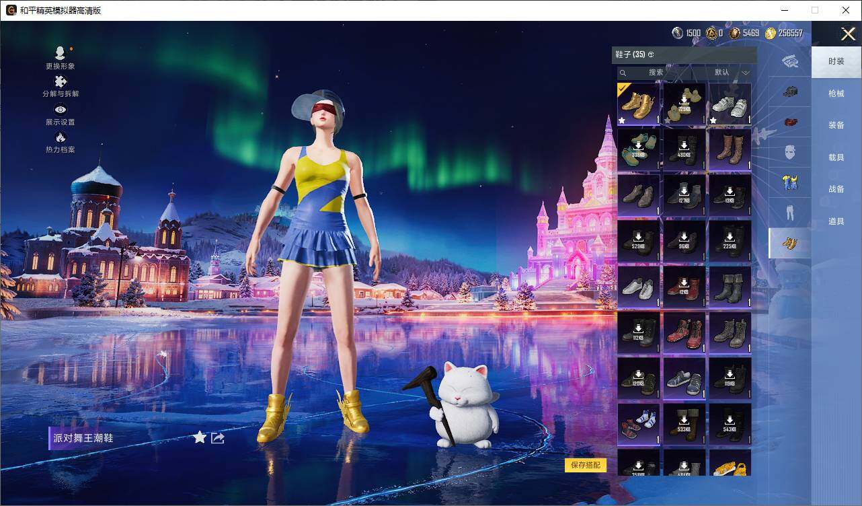Screen dimensions: 862x506
Task: Open the 更换形象 change appearance option
Action: pyautogui.click(x=61, y=58)
